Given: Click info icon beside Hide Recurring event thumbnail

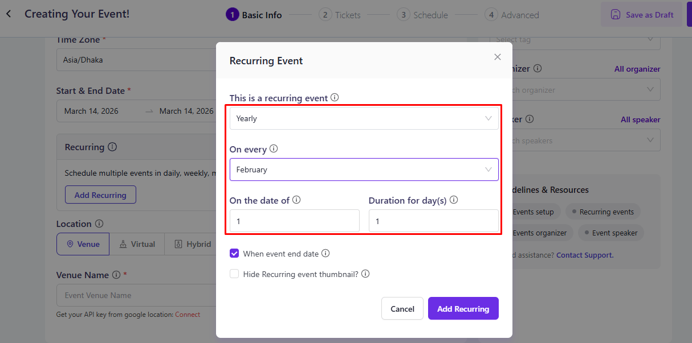Looking at the screenshot, I should click(365, 274).
